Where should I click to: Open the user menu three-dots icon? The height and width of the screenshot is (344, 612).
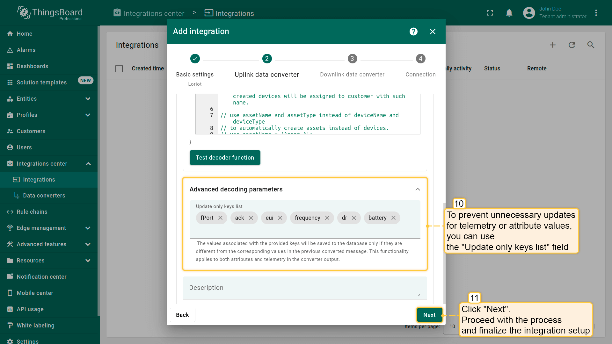coord(596,13)
